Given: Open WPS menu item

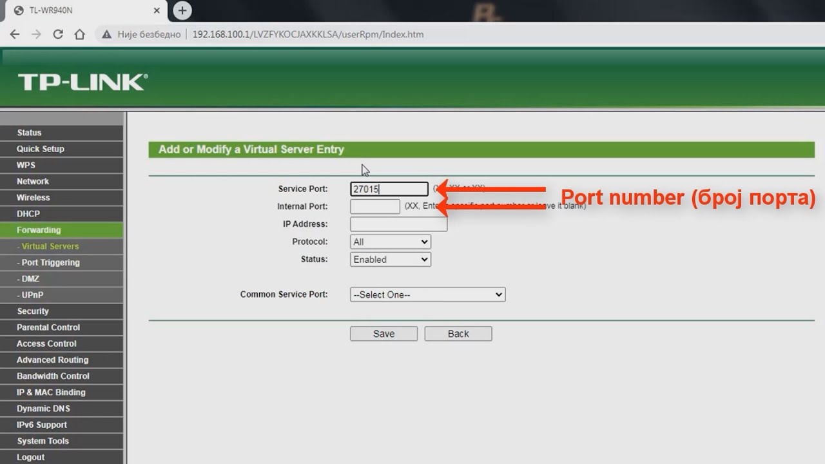Looking at the screenshot, I should tap(61, 165).
